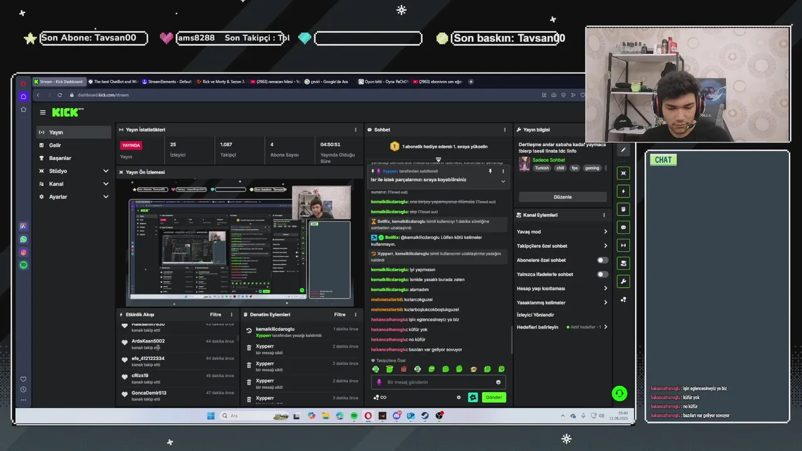Open Hedefleri belirleyin arrow
The width and height of the screenshot is (802, 451).
coord(605,327)
